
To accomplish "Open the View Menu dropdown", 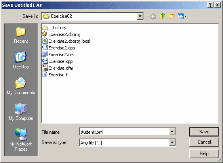I will [x=182, y=16].
